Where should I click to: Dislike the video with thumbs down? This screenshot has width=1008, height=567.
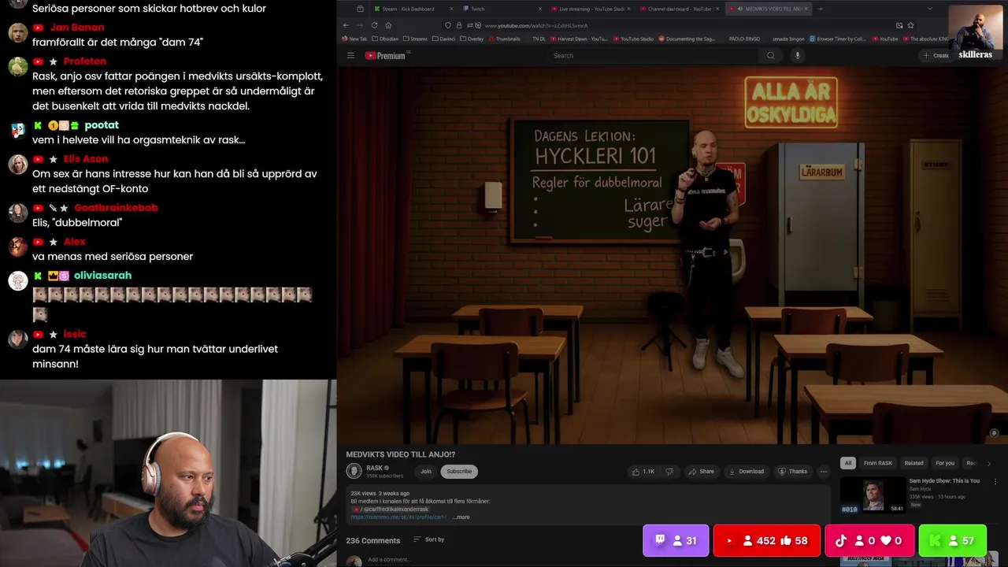[x=669, y=471]
